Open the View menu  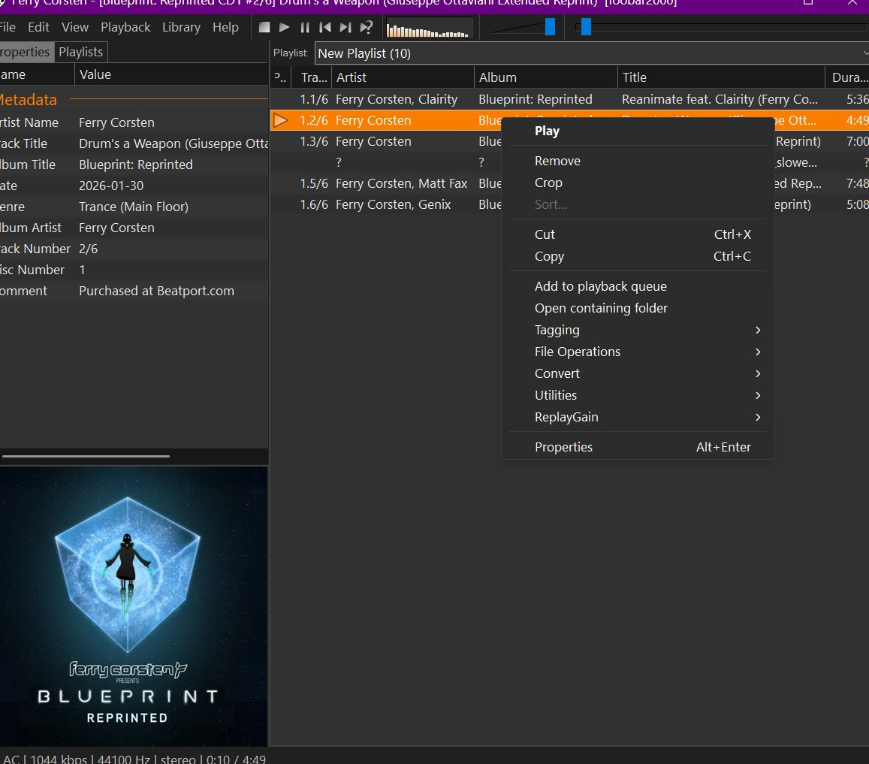(x=75, y=27)
